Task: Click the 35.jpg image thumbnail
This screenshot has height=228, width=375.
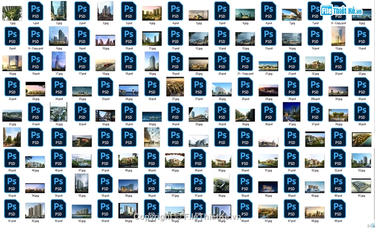Action: (x=199, y=114)
